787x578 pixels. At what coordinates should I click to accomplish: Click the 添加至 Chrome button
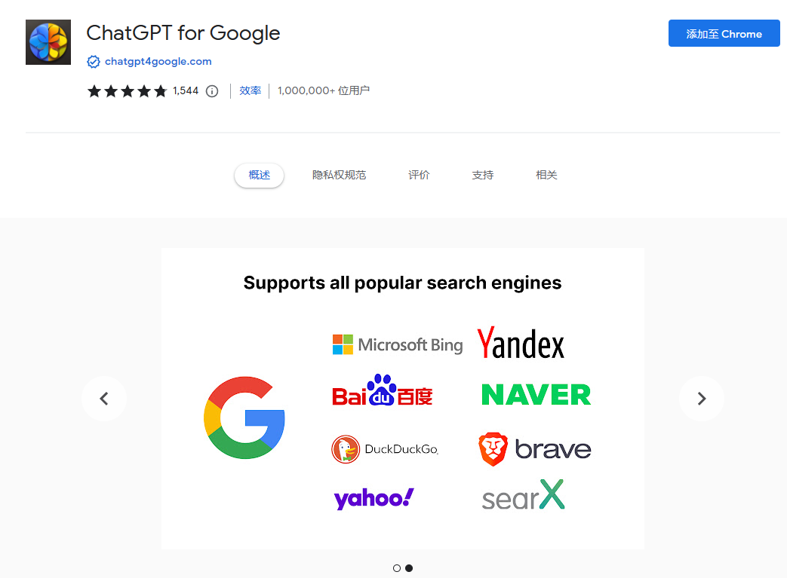(723, 33)
